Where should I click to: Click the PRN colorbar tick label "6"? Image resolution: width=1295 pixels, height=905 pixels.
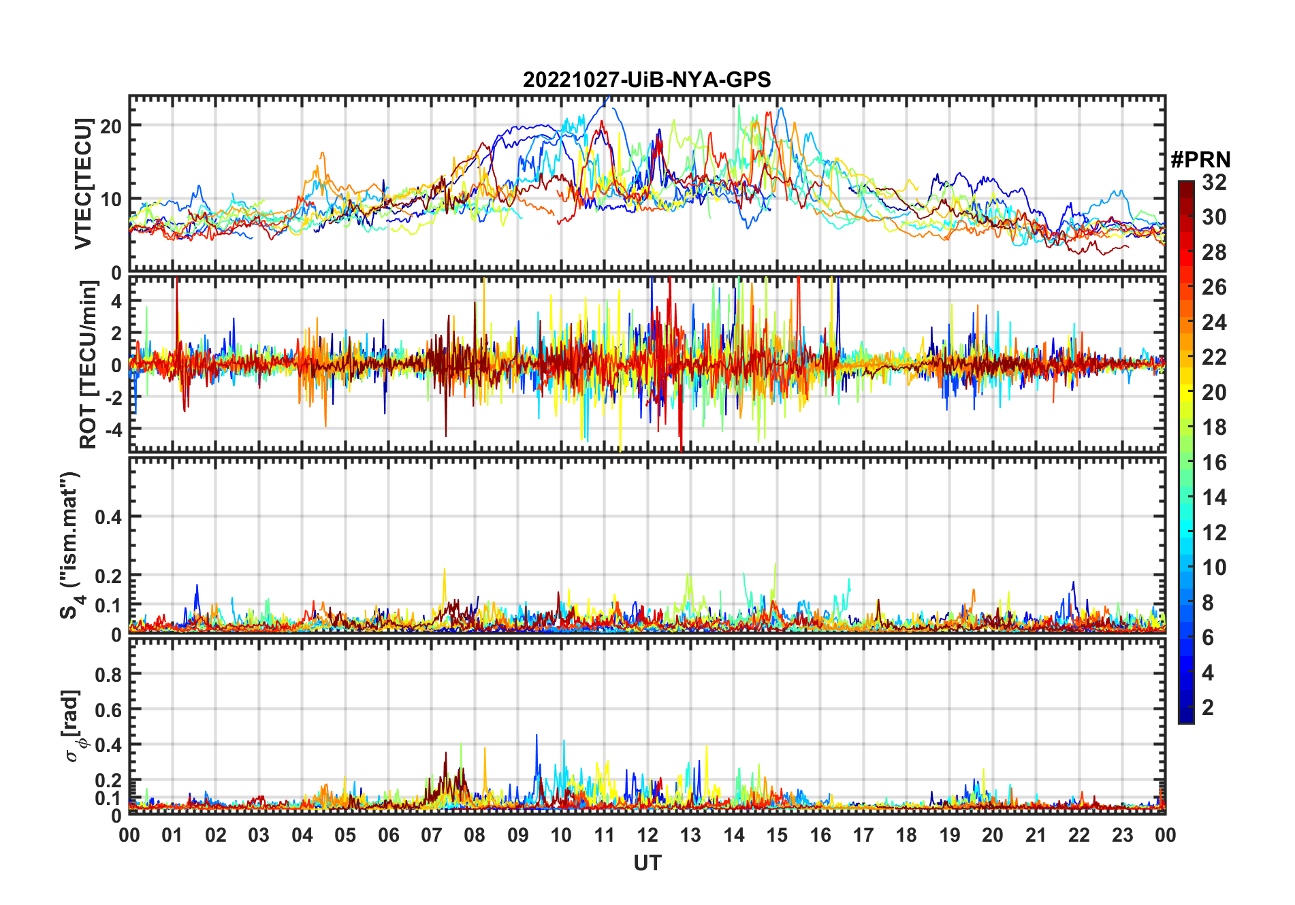1208,638
